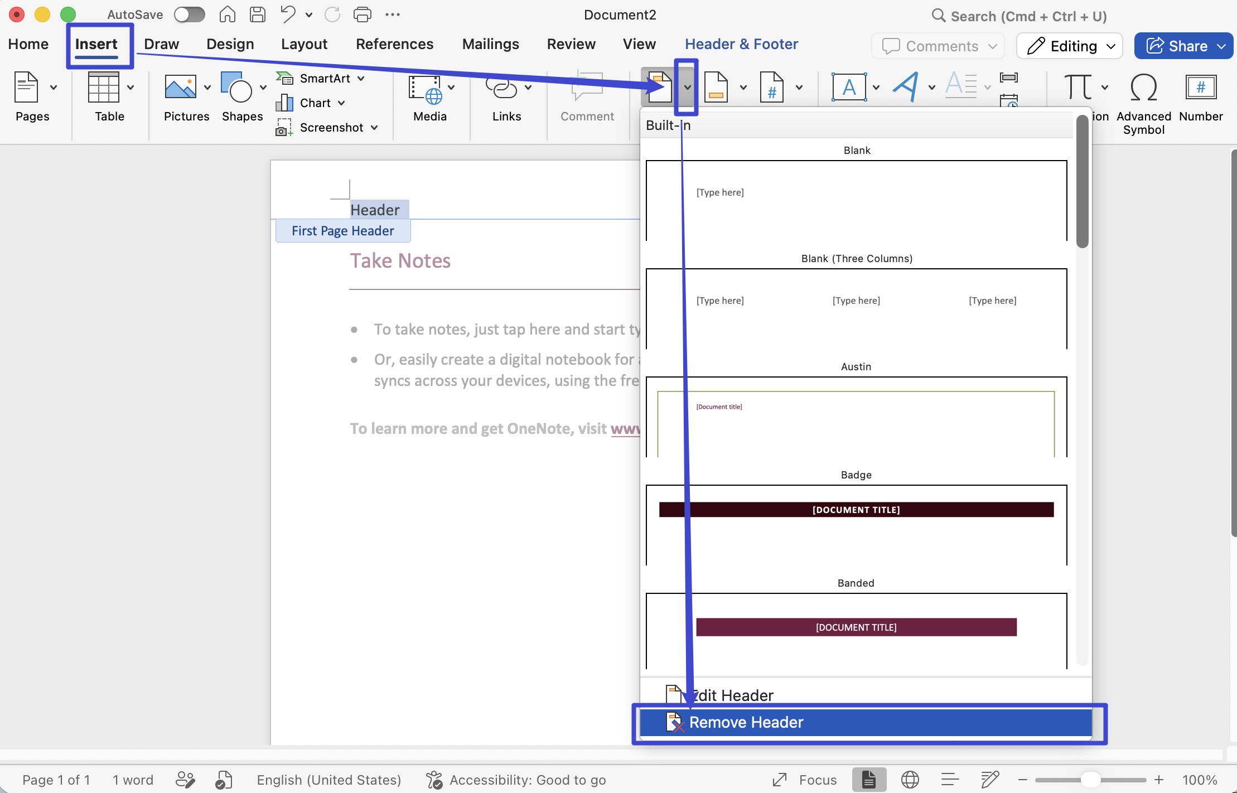Click the Page 1 of 1 status
Viewport: 1237px width, 793px height.
(x=56, y=780)
